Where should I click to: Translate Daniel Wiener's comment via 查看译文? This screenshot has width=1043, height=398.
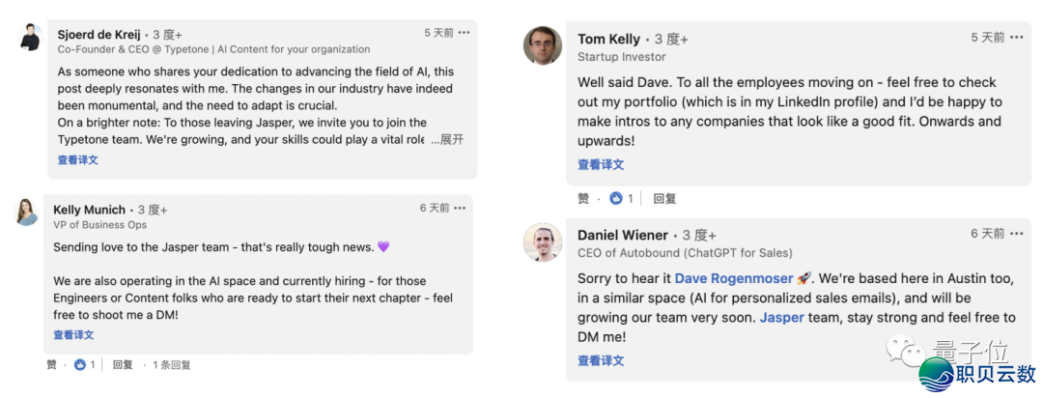pyautogui.click(x=601, y=361)
